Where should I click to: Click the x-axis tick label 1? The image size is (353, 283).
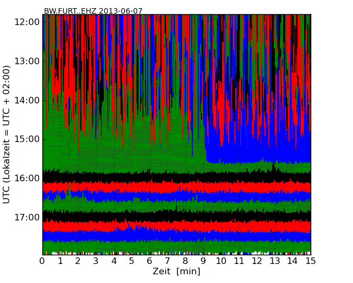(60, 261)
